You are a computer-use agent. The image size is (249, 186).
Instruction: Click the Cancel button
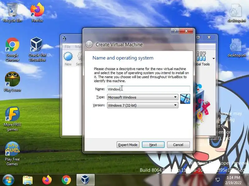[x=178, y=145]
